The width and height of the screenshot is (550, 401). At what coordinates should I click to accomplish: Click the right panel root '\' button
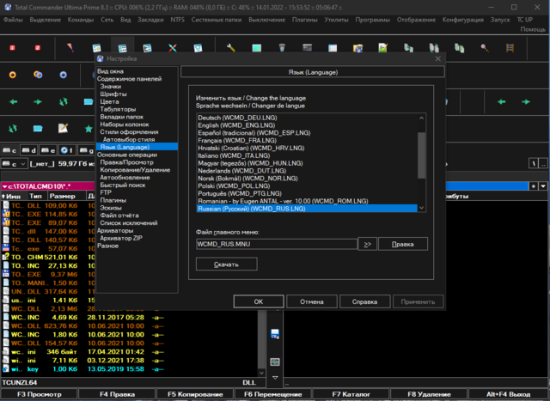click(534, 163)
